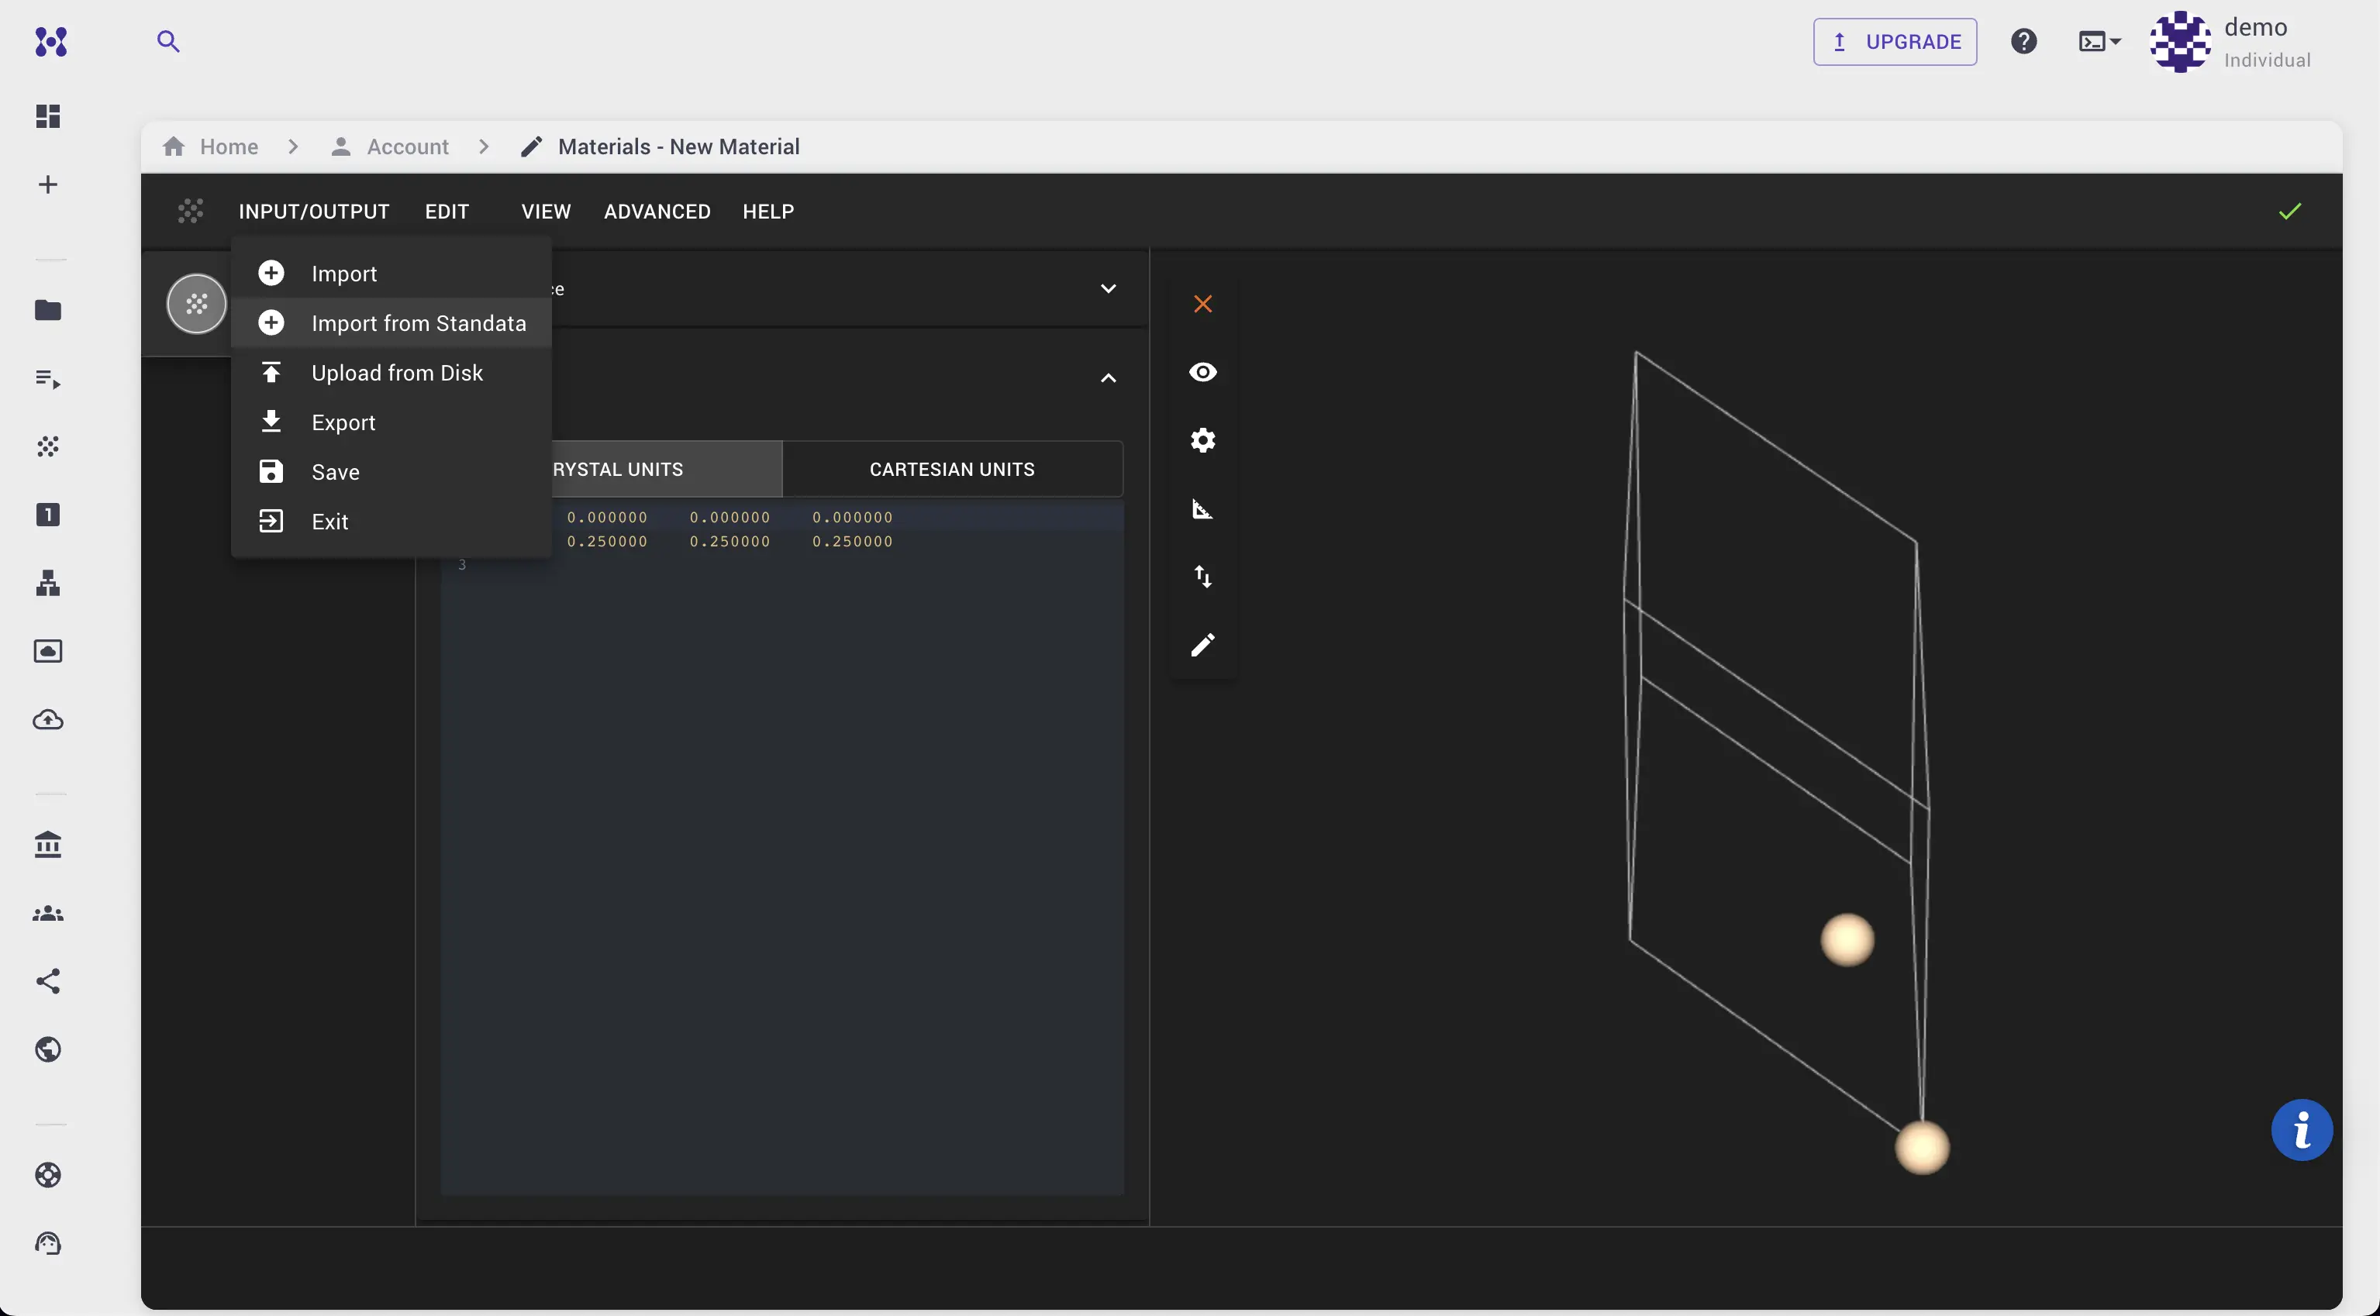Open the workflows hierarchy icon in sidebar
The width and height of the screenshot is (2380, 1316).
click(x=47, y=582)
